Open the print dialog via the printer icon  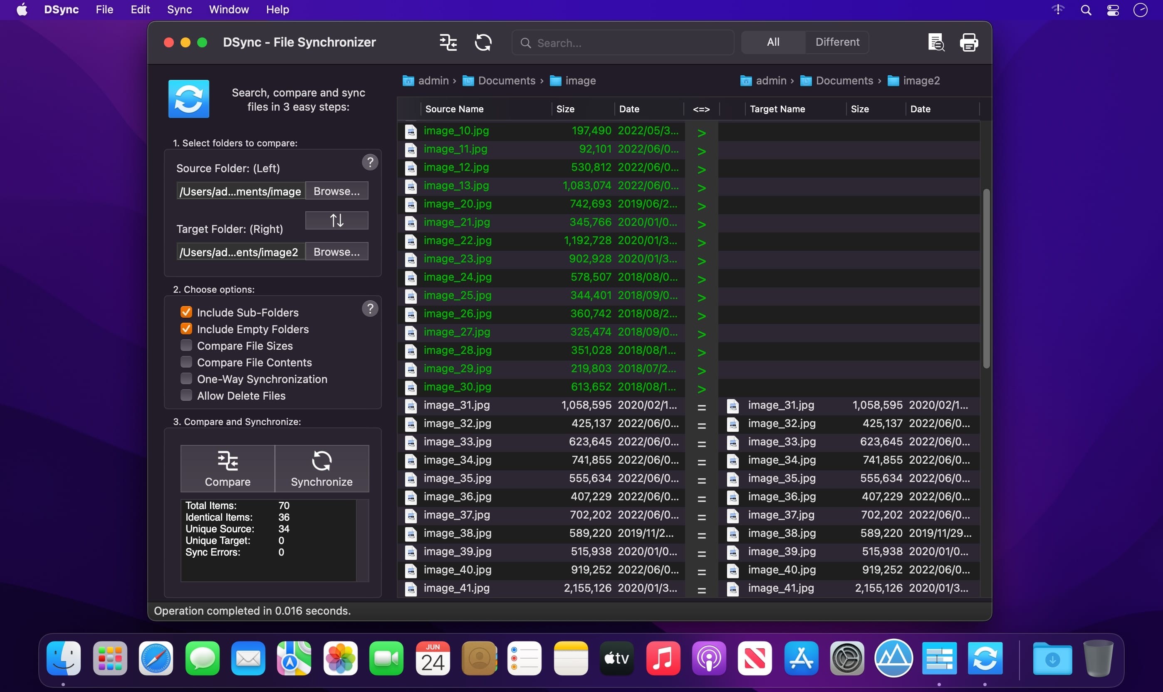point(969,42)
